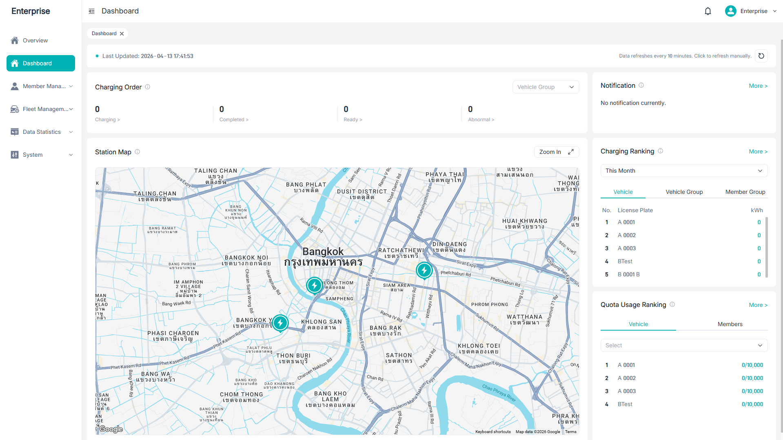Image resolution: width=783 pixels, height=440 pixels.
Task: Click the Google logo on the map
Action: [111, 429]
